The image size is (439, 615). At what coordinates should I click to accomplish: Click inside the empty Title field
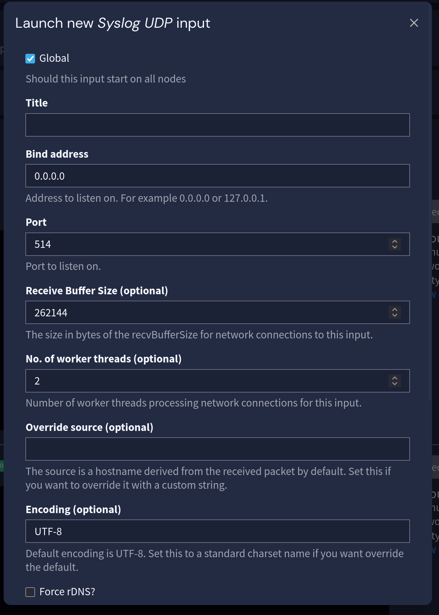[x=217, y=125]
